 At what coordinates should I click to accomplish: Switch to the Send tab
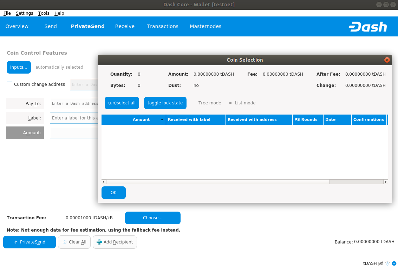(x=51, y=26)
